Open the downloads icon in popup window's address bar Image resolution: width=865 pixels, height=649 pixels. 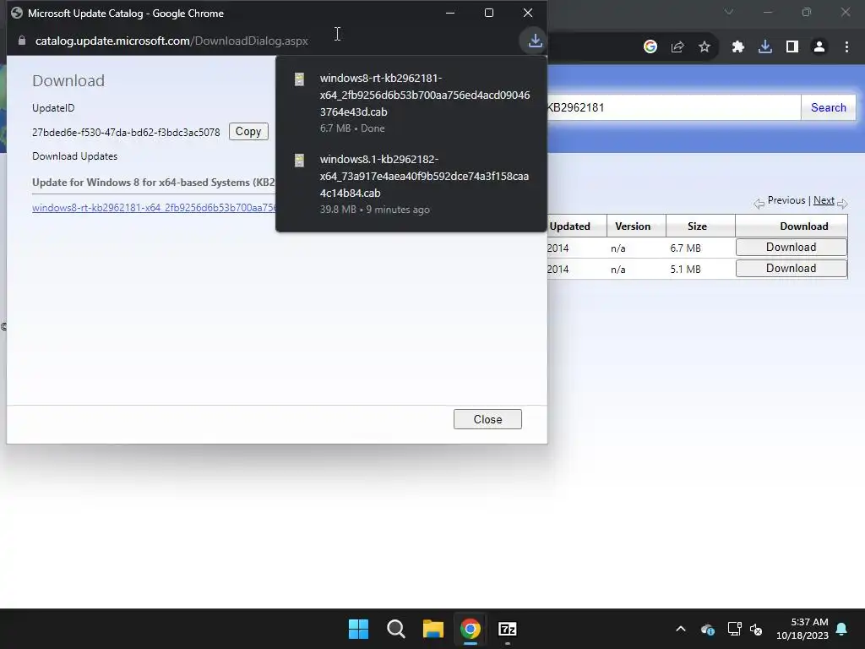[535, 41]
